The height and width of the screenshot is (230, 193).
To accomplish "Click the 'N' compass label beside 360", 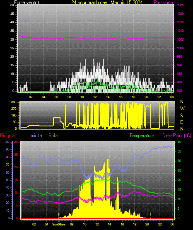I will pos(182,102).
